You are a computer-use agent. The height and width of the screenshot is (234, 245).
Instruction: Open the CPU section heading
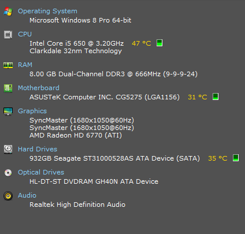click(x=25, y=34)
